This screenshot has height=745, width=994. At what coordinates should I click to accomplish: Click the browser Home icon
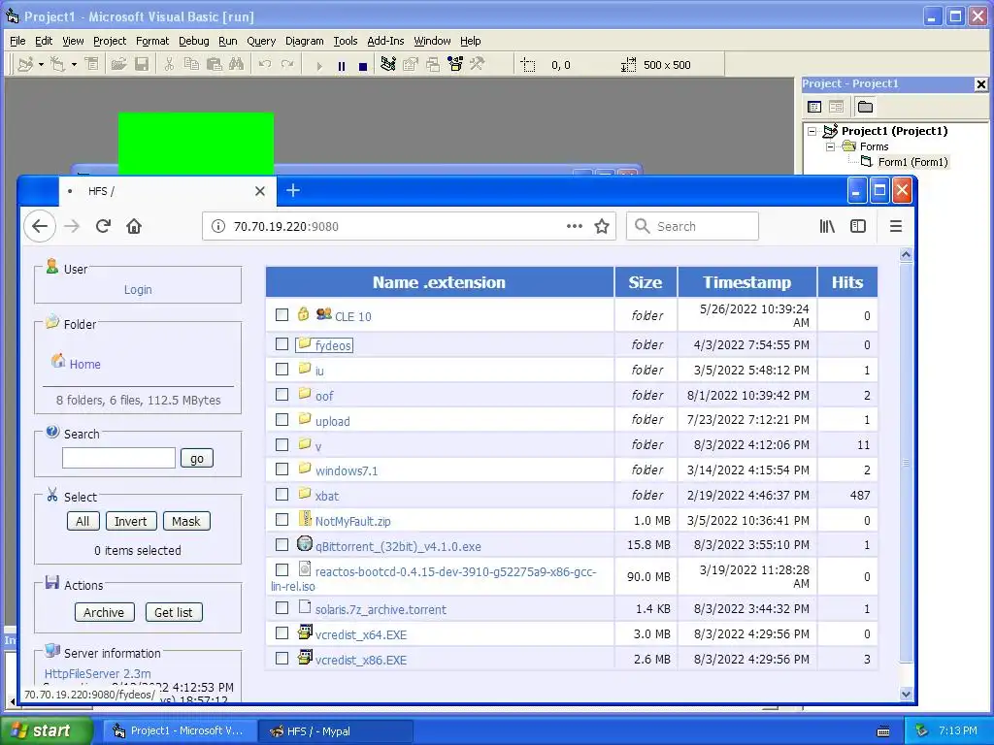point(134,226)
